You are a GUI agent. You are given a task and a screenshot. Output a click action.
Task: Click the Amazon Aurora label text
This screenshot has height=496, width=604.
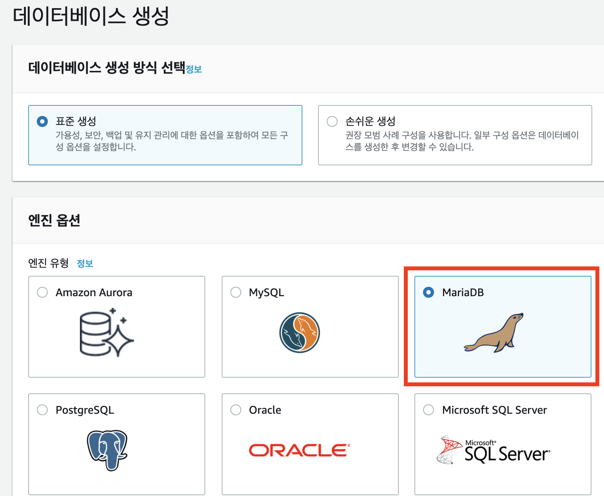tap(94, 293)
